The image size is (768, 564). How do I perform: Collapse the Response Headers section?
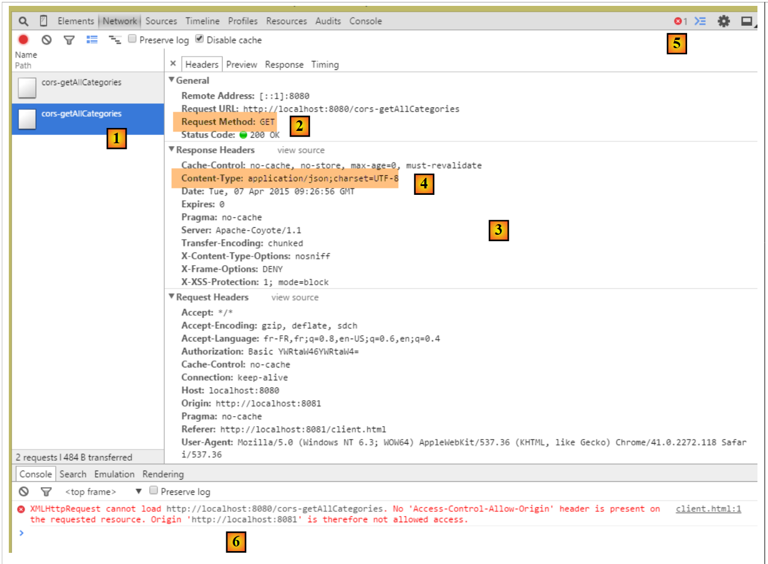(x=172, y=150)
